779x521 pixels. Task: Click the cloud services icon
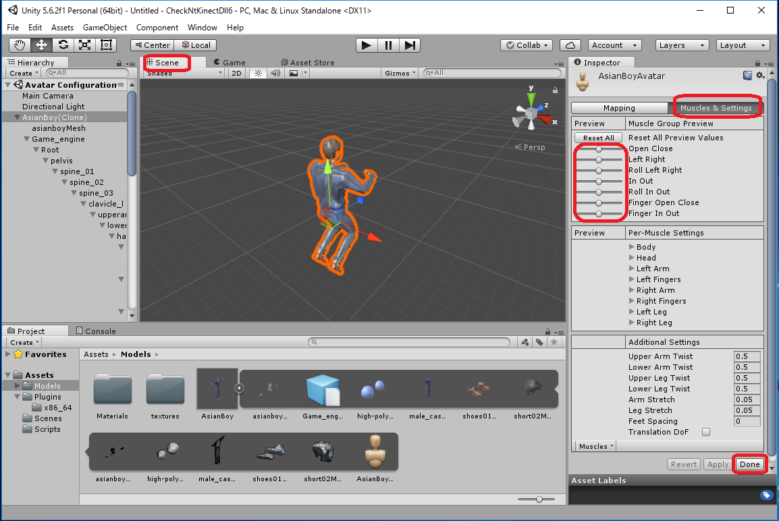click(x=571, y=45)
